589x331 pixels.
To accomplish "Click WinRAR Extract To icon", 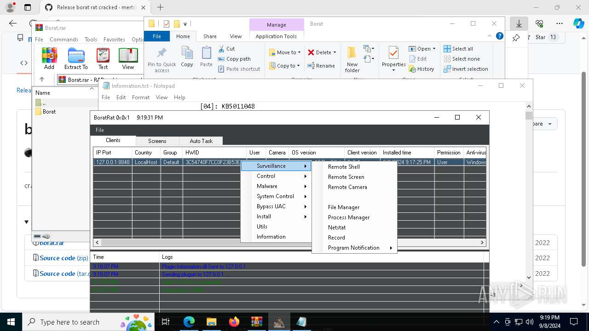I will (76, 58).
